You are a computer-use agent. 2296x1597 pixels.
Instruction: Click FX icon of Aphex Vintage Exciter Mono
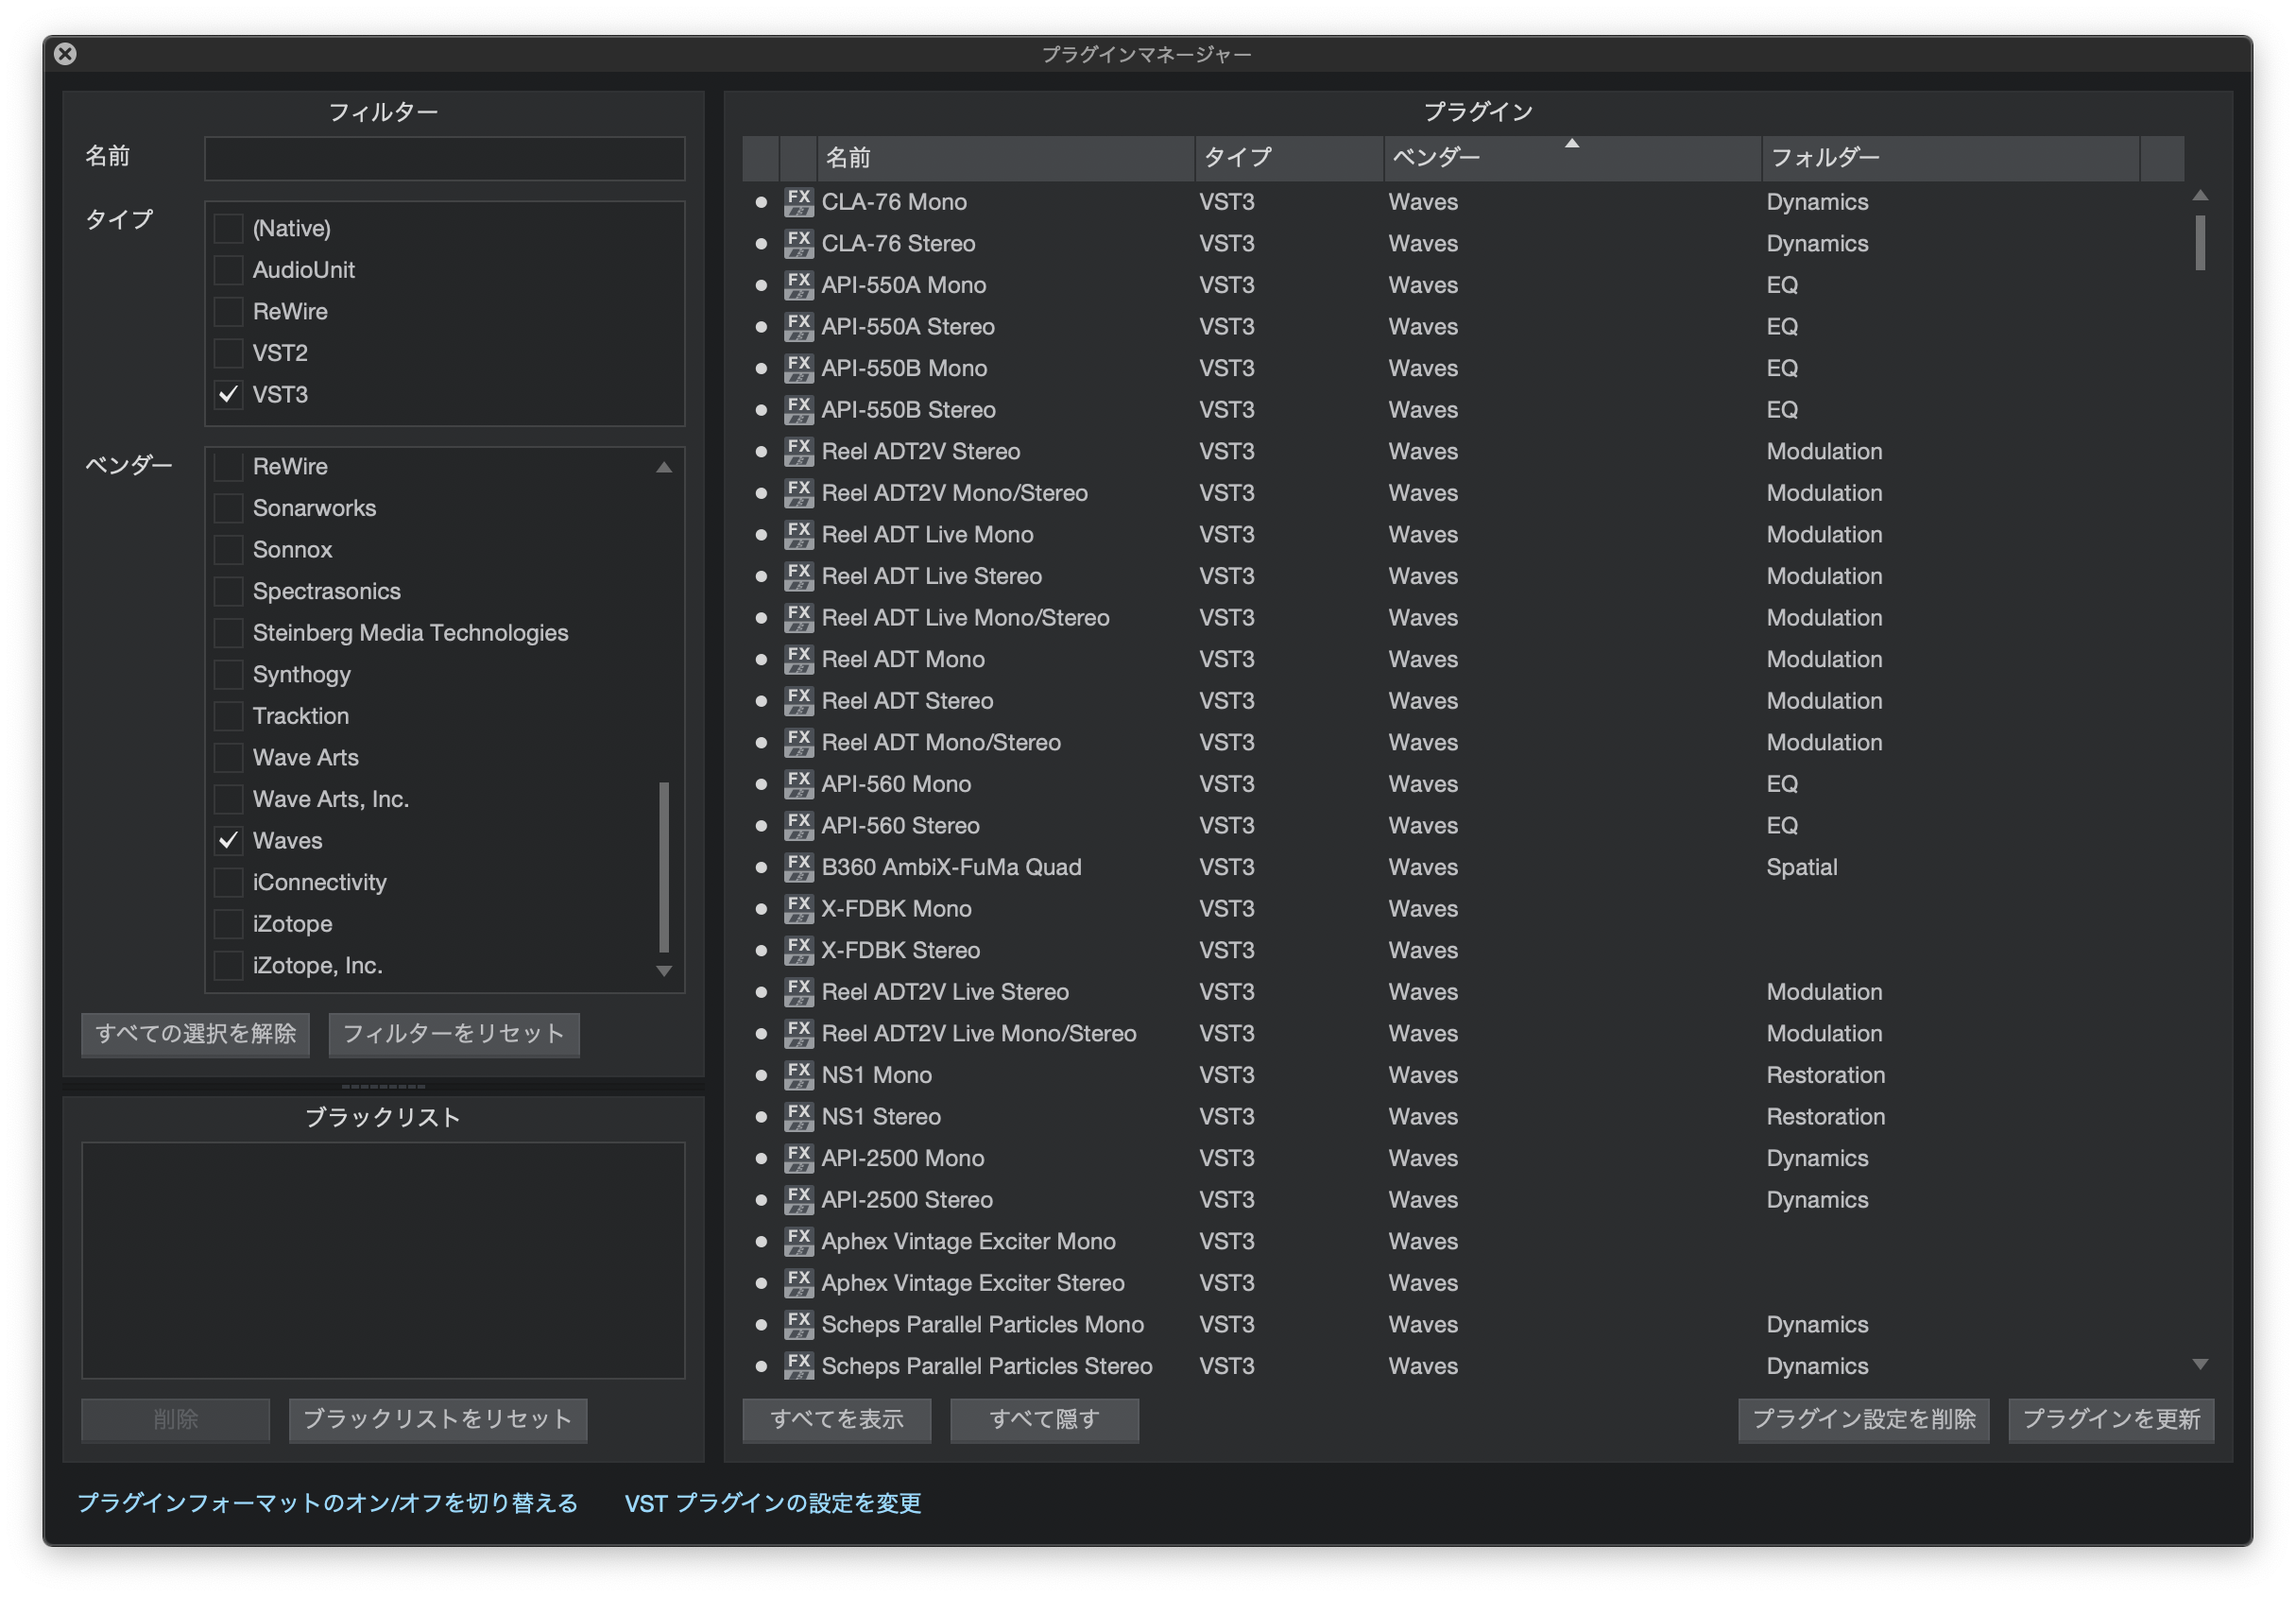tap(798, 1242)
